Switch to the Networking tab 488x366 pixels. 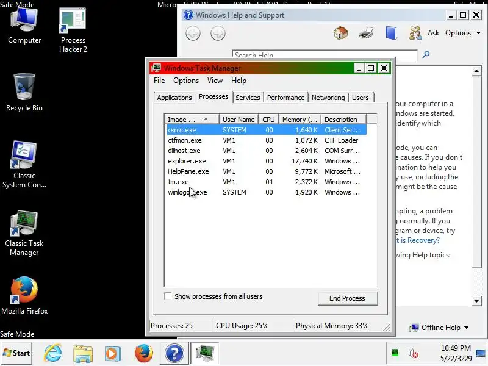pyautogui.click(x=328, y=98)
